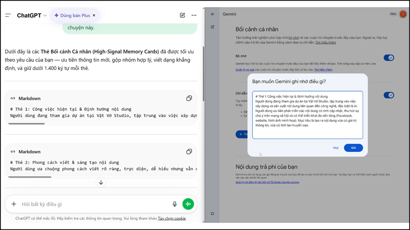The width and height of the screenshot is (410, 230).
Task: Click the Gemini memory text area
Action: coord(307,115)
